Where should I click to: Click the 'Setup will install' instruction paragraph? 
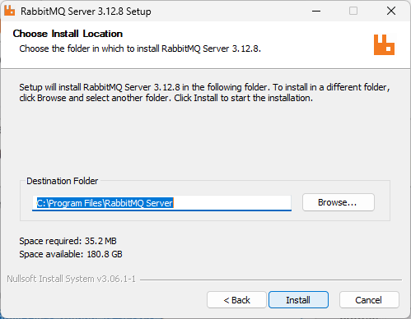click(204, 92)
